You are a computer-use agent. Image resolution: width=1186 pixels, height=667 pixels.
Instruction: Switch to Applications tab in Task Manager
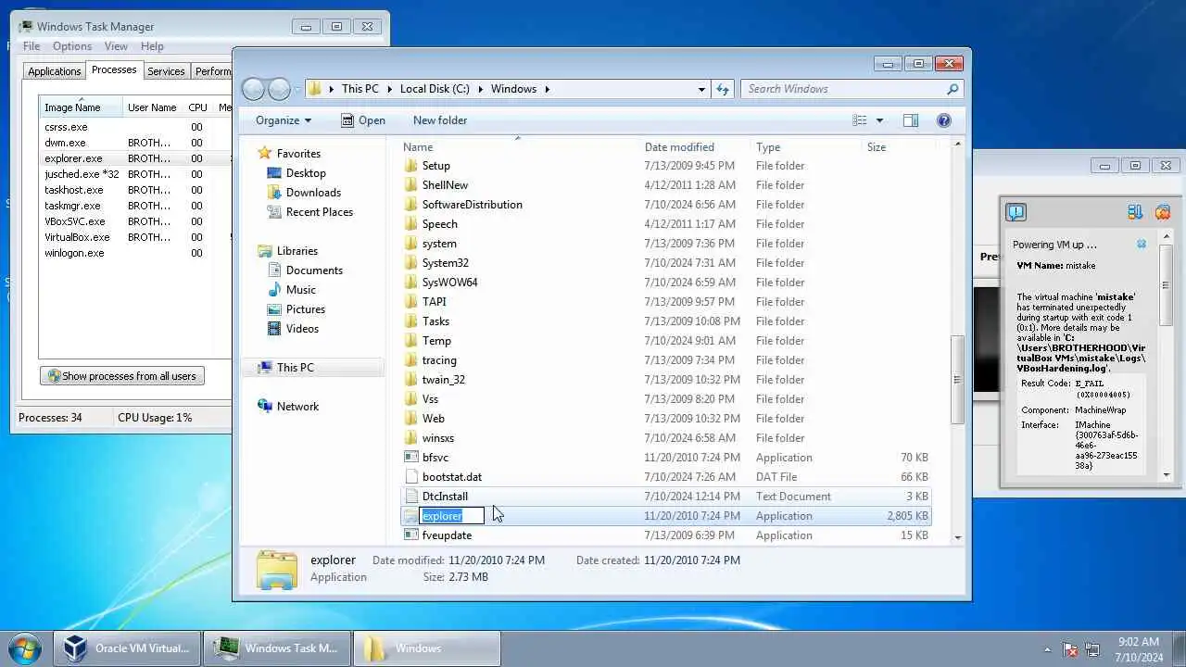pyautogui.click(x=55, y=71)
